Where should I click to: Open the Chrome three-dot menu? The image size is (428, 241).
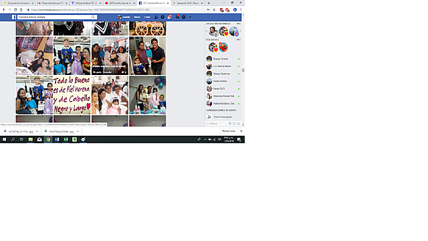tap(241, 9)
